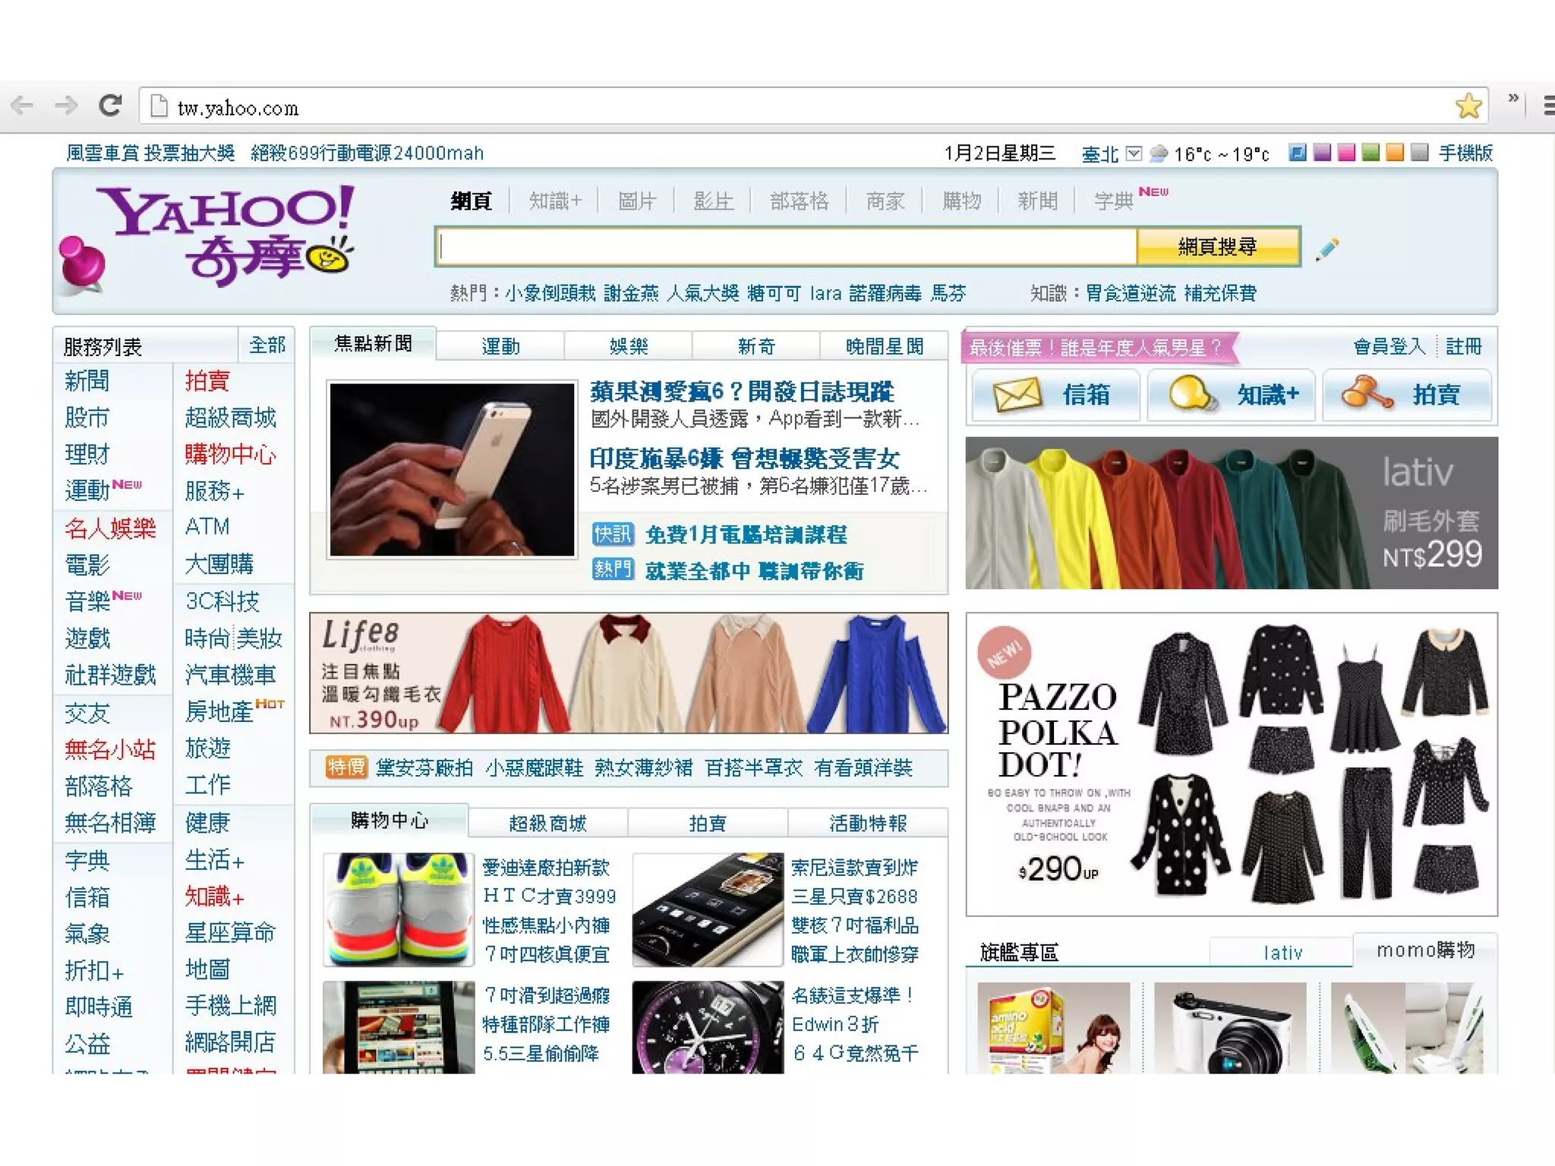The width and height of the screenshot is (1555, 1166).
Task: Open the 會員登入 login link
Action: pyautogui.click(x=1389, y=347)
